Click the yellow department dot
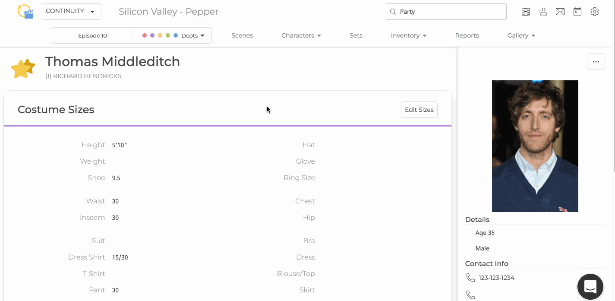The image size is (615, 301). [160, 35]
